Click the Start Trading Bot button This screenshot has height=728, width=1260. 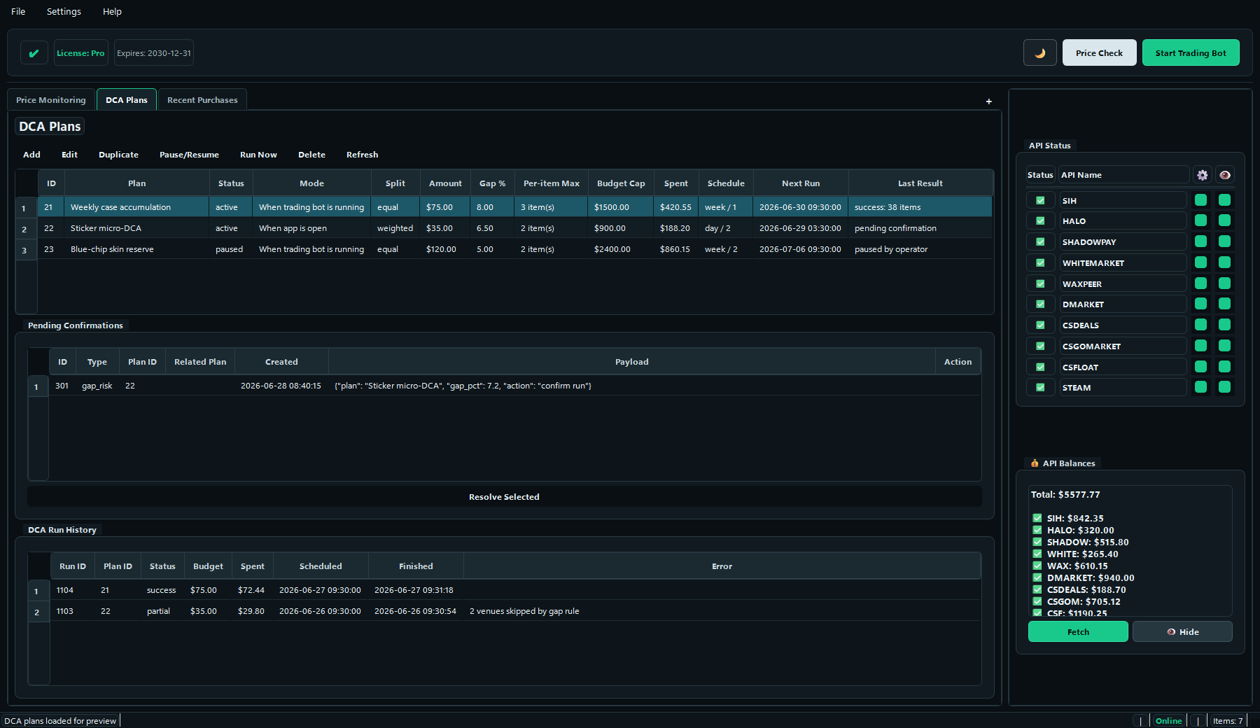(1191, 52)
